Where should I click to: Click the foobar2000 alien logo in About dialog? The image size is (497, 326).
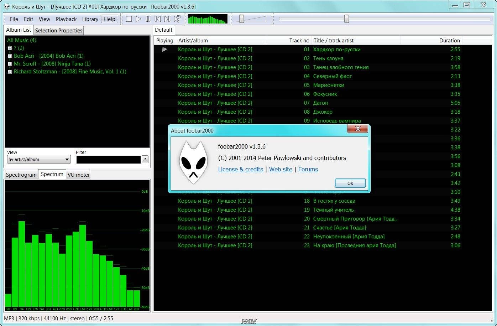tap(193, 162)
